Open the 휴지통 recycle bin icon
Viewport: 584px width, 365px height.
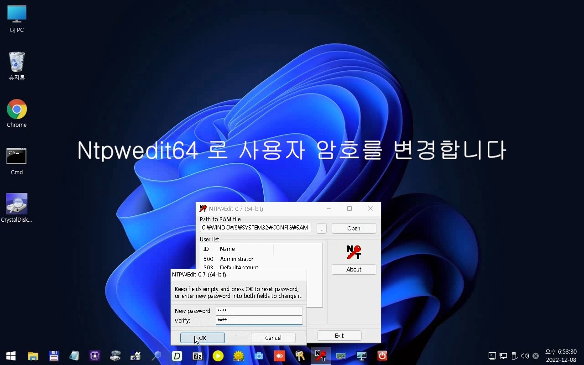click(17, 66)
